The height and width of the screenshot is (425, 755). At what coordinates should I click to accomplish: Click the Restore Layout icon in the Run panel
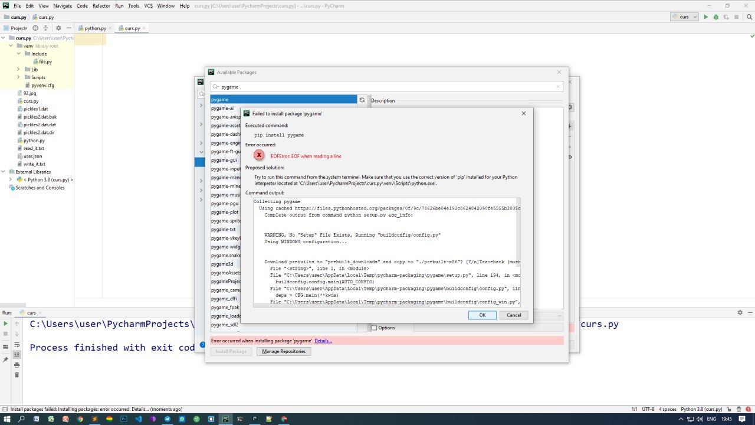(x=5, y=346)
